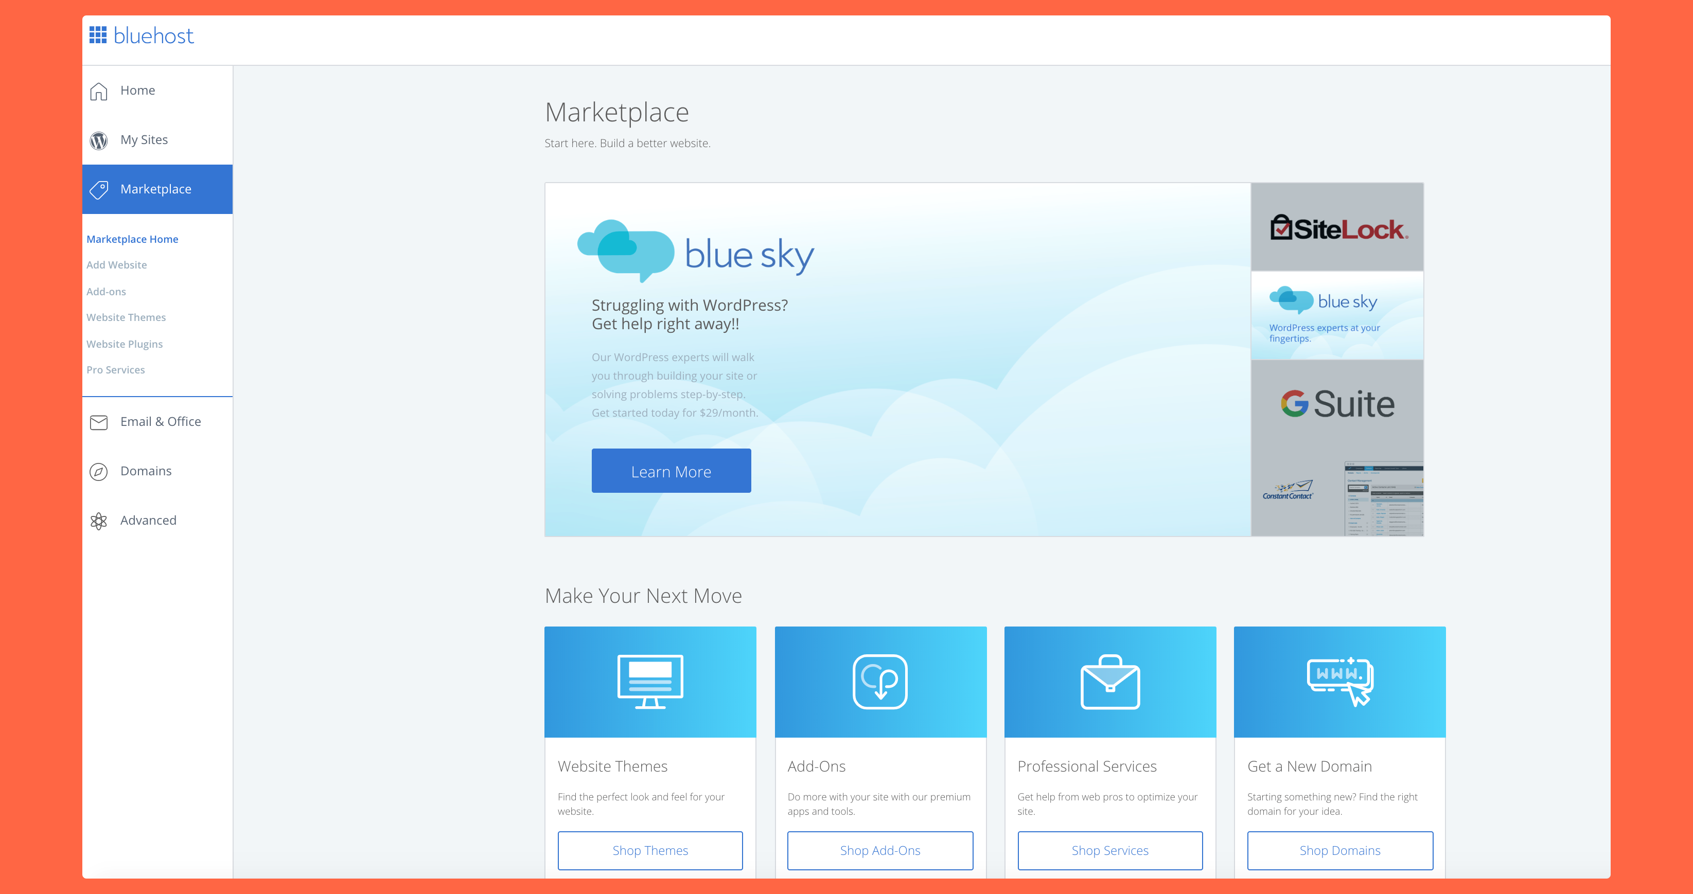Click the atom icon beside Advanced
This screenshot has height=894, width=1693.
pos(99,521)
